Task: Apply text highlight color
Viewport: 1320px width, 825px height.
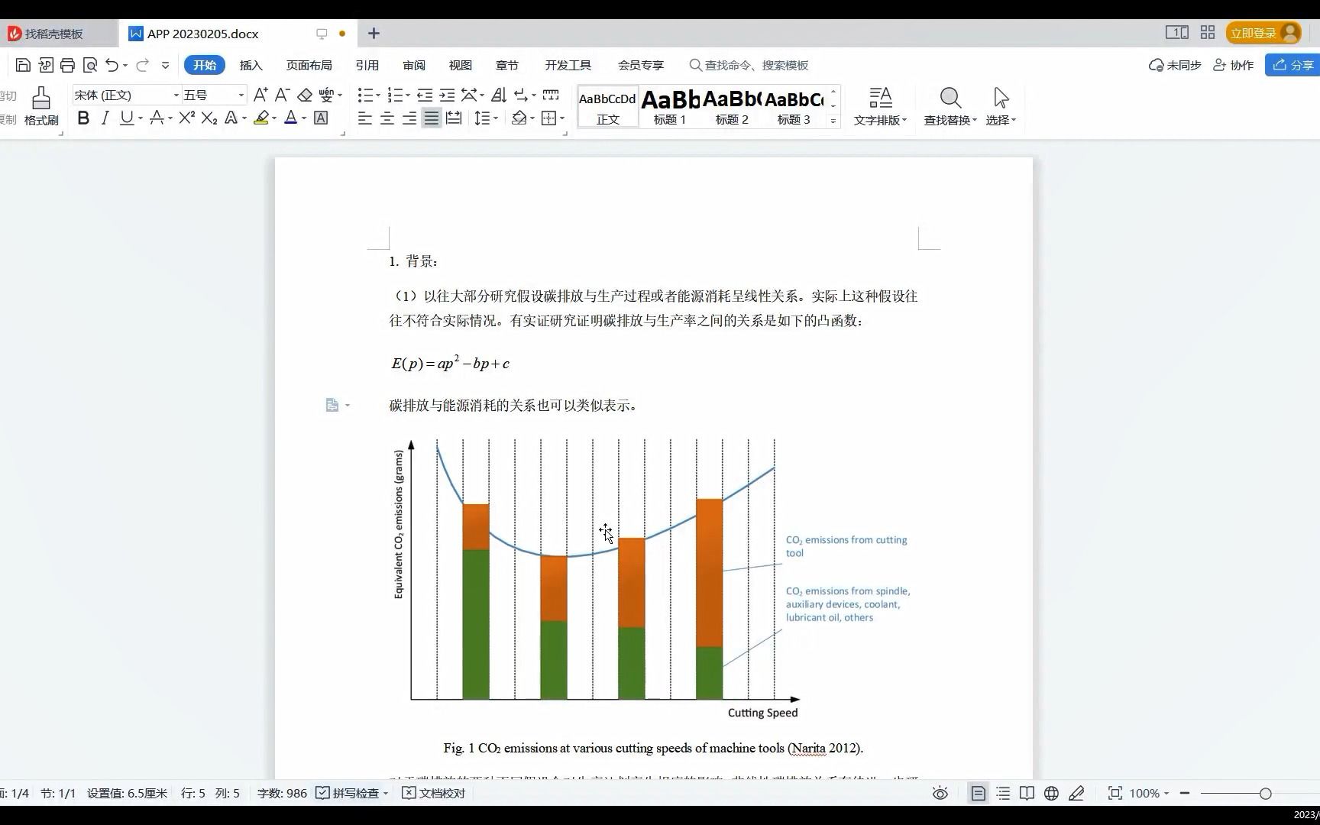Action: (261, 118)
